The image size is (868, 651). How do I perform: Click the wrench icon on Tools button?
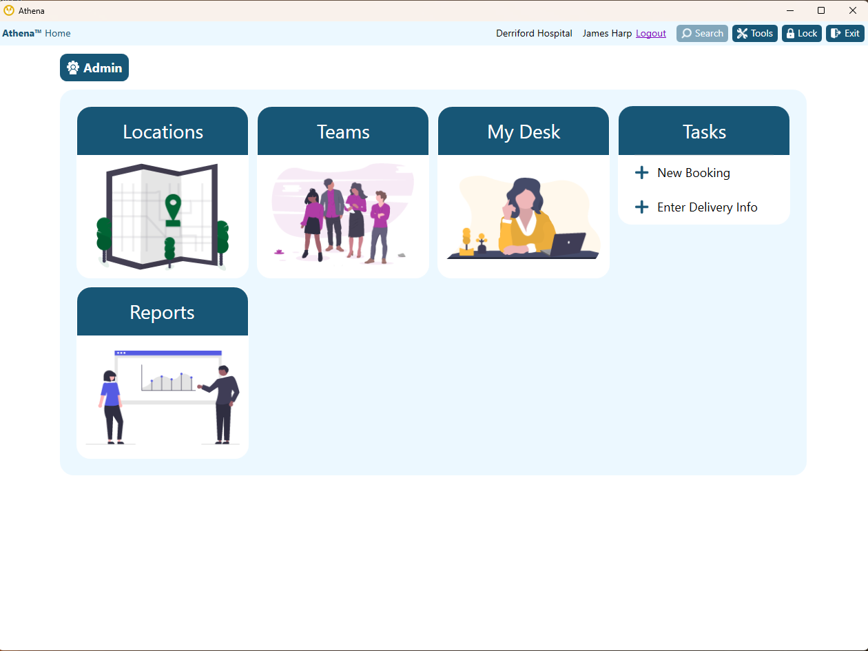pyautogui.click(x=742, y=33)
